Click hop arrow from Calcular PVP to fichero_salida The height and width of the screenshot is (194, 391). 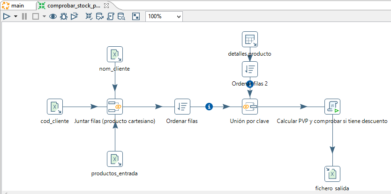tap(332, 150)
